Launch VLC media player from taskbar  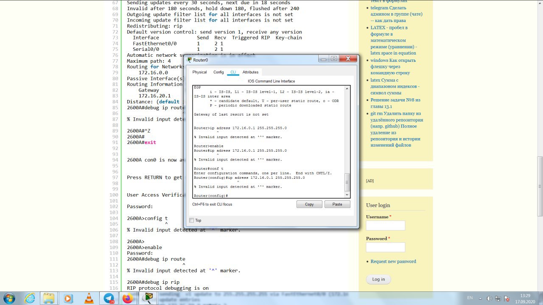89,298
